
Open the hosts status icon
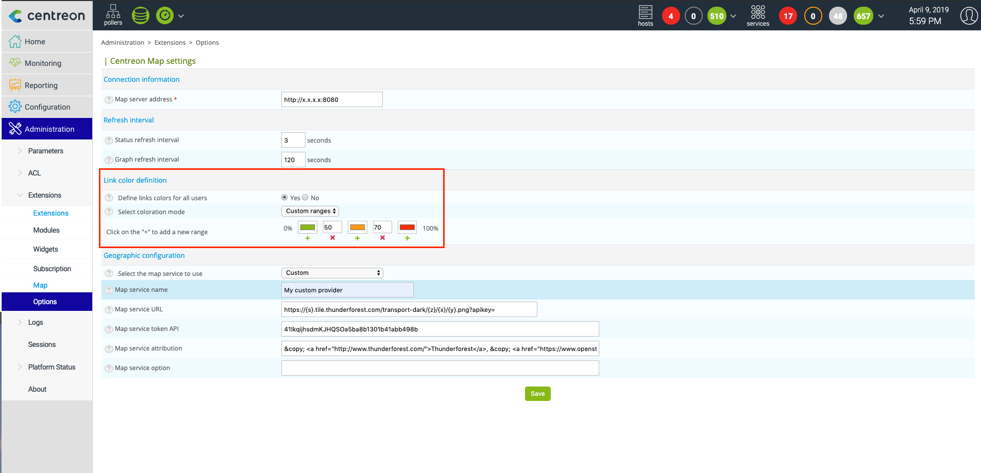pos(645,15)
